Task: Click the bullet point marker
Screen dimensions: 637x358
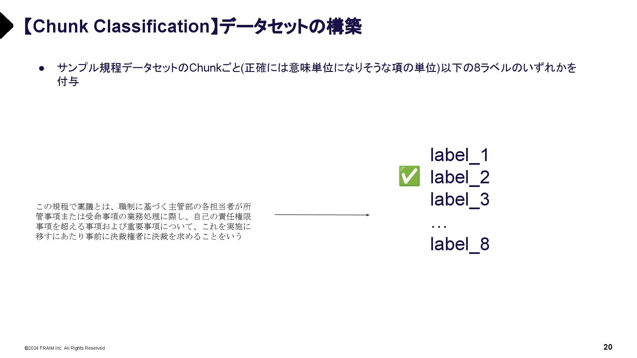Action: [42, 68]
